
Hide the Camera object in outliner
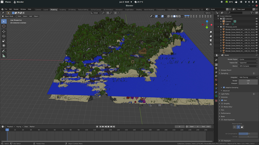coord(256,21)
